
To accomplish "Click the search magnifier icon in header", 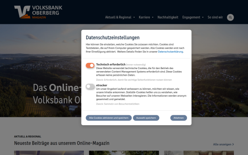I will (230, 17).
